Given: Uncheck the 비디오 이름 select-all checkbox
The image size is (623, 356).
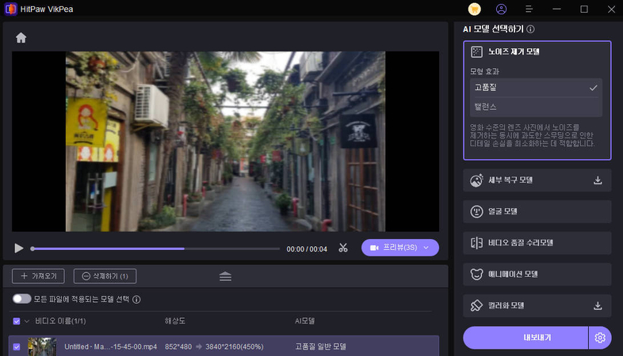Looking at the screenshot, I should point(17,321).
